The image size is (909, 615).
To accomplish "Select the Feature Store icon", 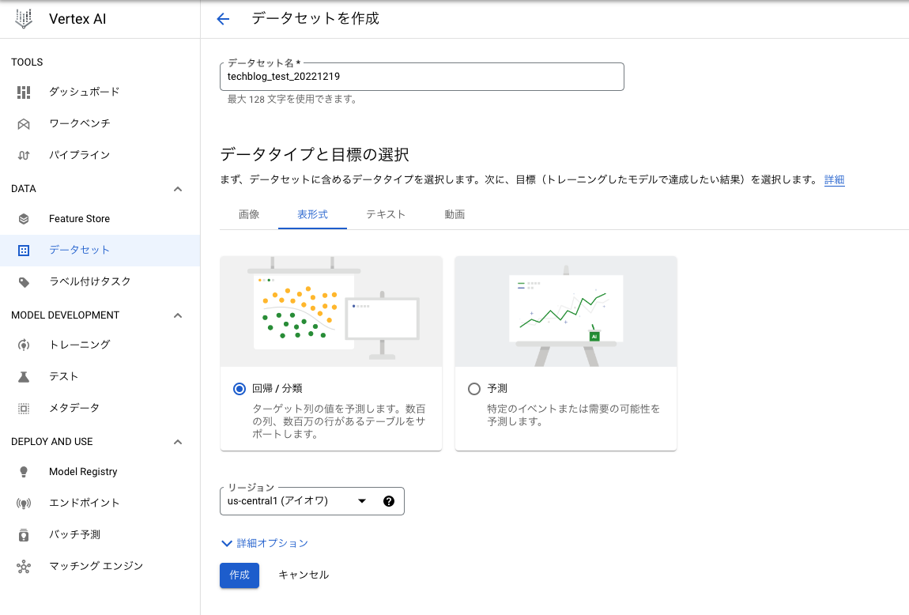I will point(24,219).
